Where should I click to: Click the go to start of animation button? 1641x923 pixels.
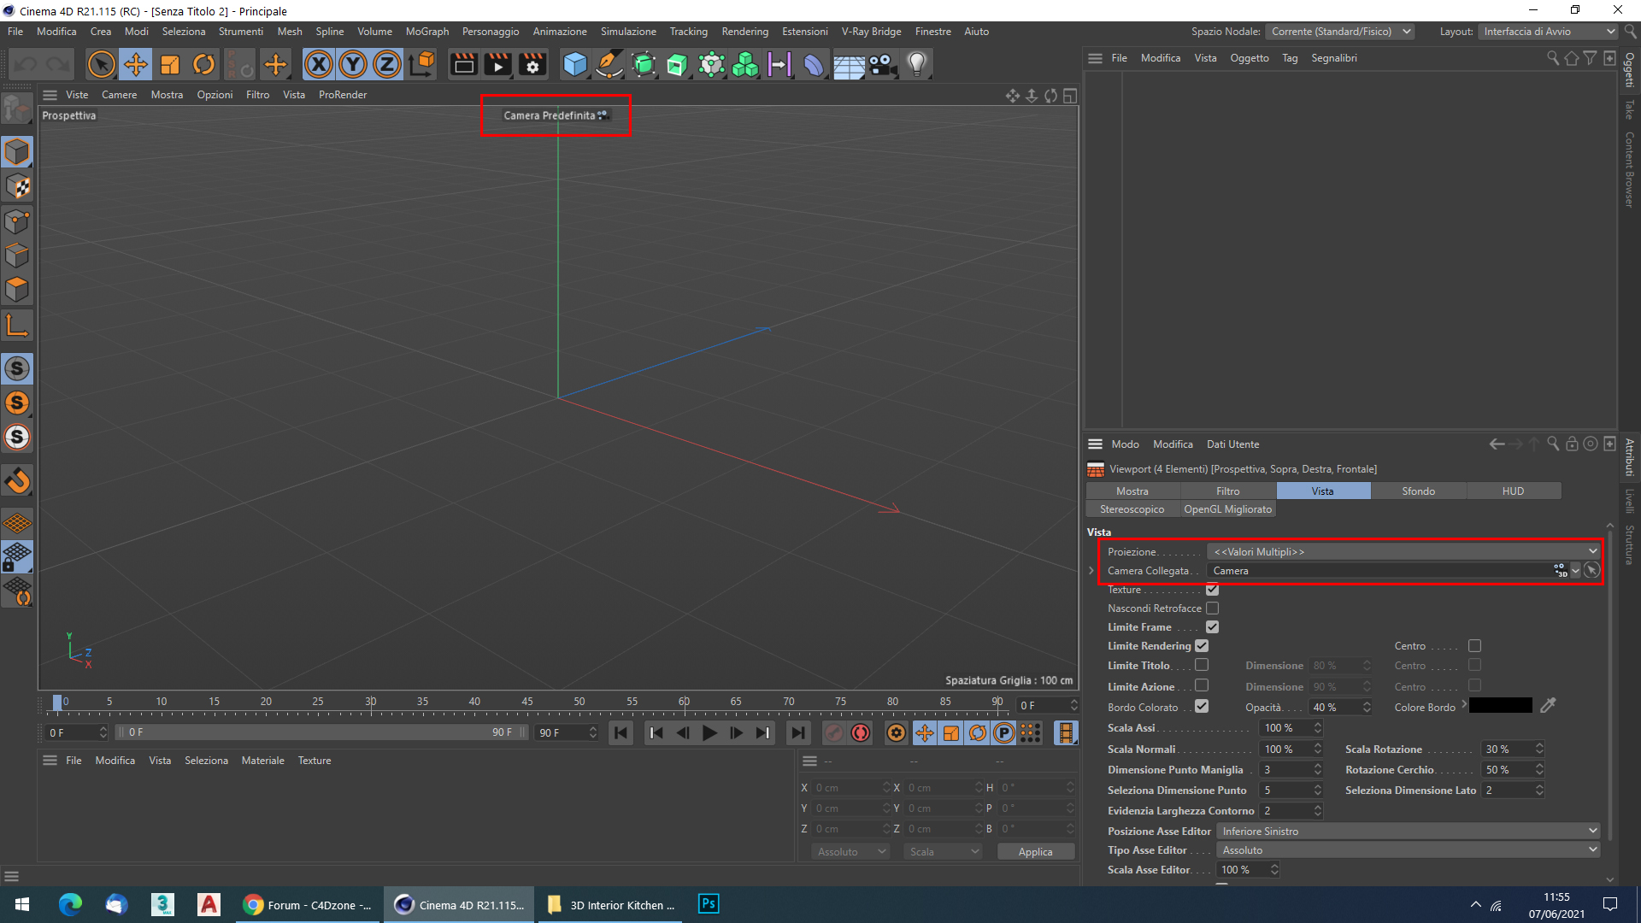621,732
